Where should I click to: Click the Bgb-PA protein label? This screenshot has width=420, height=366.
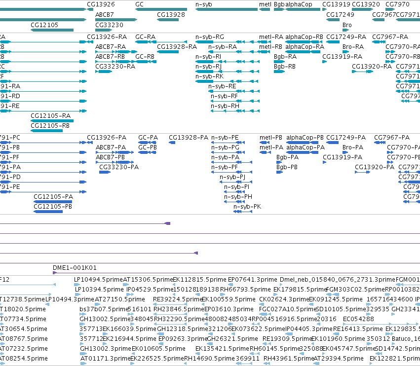click(x=287, y=157)
